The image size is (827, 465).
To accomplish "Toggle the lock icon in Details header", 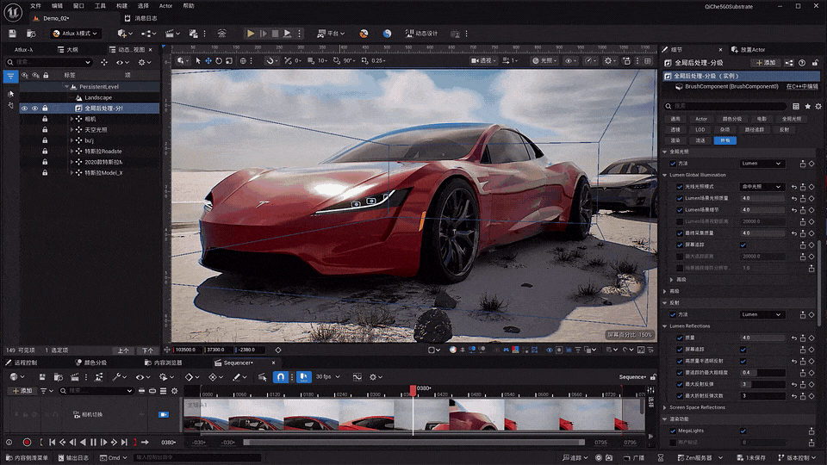I will 815,63.
